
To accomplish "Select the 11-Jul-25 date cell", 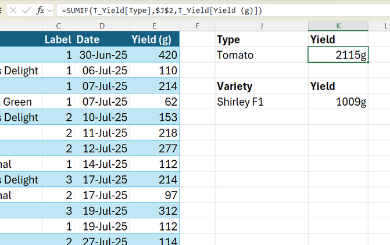I will pyautogui.click(x=102, y=133).
